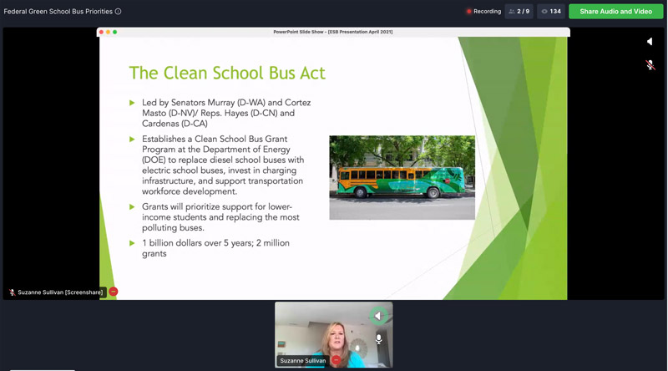Click the red Recording indicator
The width and height of the screenshot is (668, 371).
point(483,12)
